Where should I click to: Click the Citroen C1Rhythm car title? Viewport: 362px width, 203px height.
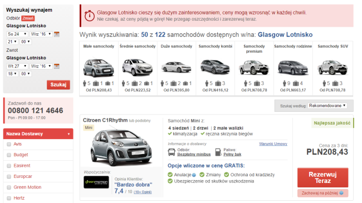pyautogui.click(x=105, y=120)
